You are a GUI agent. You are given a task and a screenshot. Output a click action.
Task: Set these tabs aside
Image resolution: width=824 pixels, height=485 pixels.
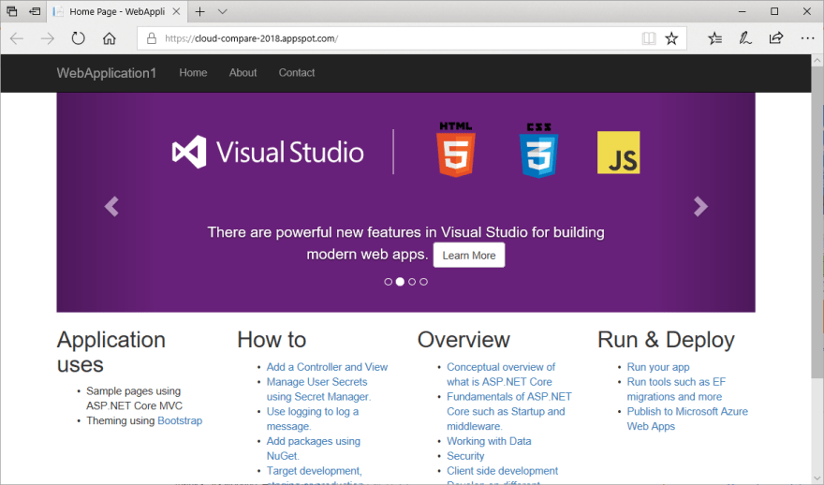click(35, 11)
